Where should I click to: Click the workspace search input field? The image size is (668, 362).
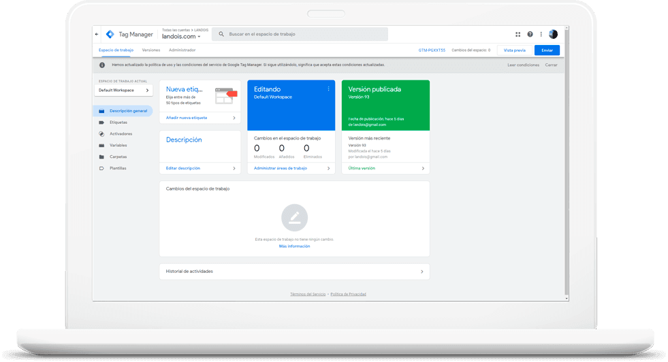(x=300, y=34)
